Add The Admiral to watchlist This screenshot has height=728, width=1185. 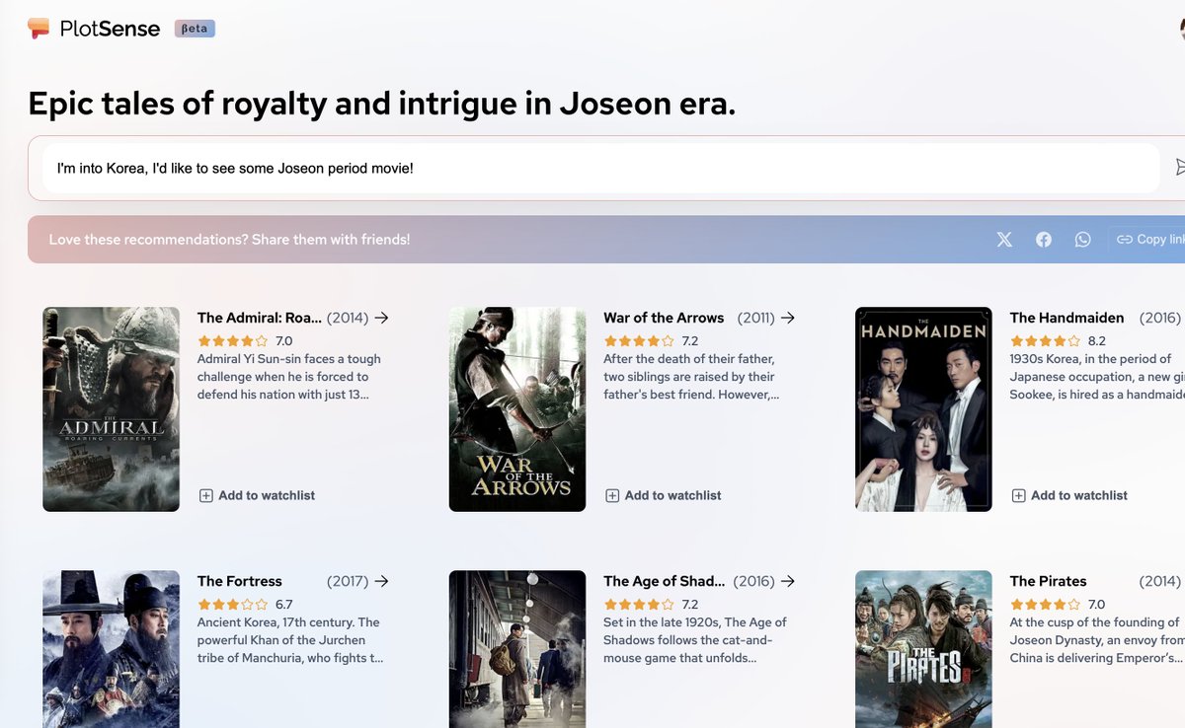(258, 495)
